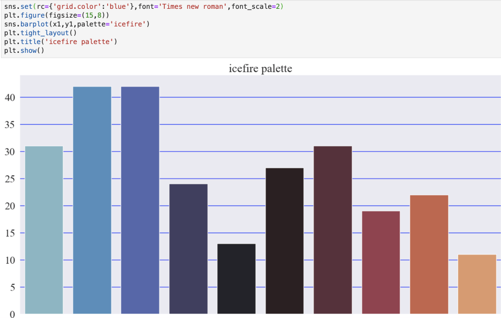Click the third bar colored indigo blue
This screenshot has width=501, height=318.
(140, 200)
